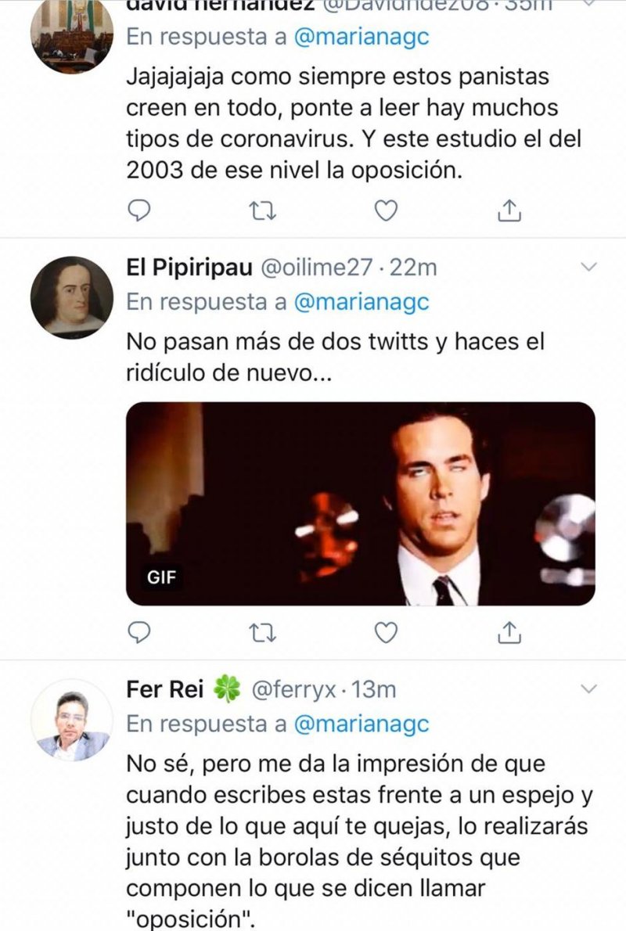The image size is (626, 931).
Task: Open Fer Rei's profile picture
Action: click(x=71, y=721)
